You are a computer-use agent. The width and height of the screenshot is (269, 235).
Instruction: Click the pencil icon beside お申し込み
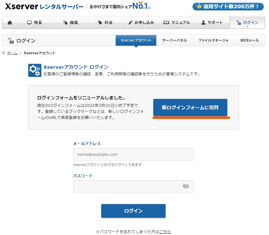[130, 22]
